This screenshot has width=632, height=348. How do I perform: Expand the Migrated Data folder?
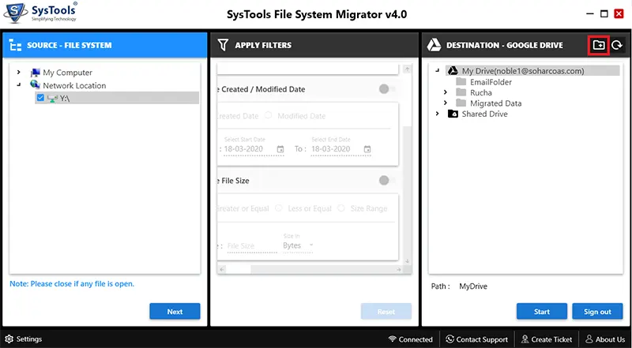pos(446,103)
